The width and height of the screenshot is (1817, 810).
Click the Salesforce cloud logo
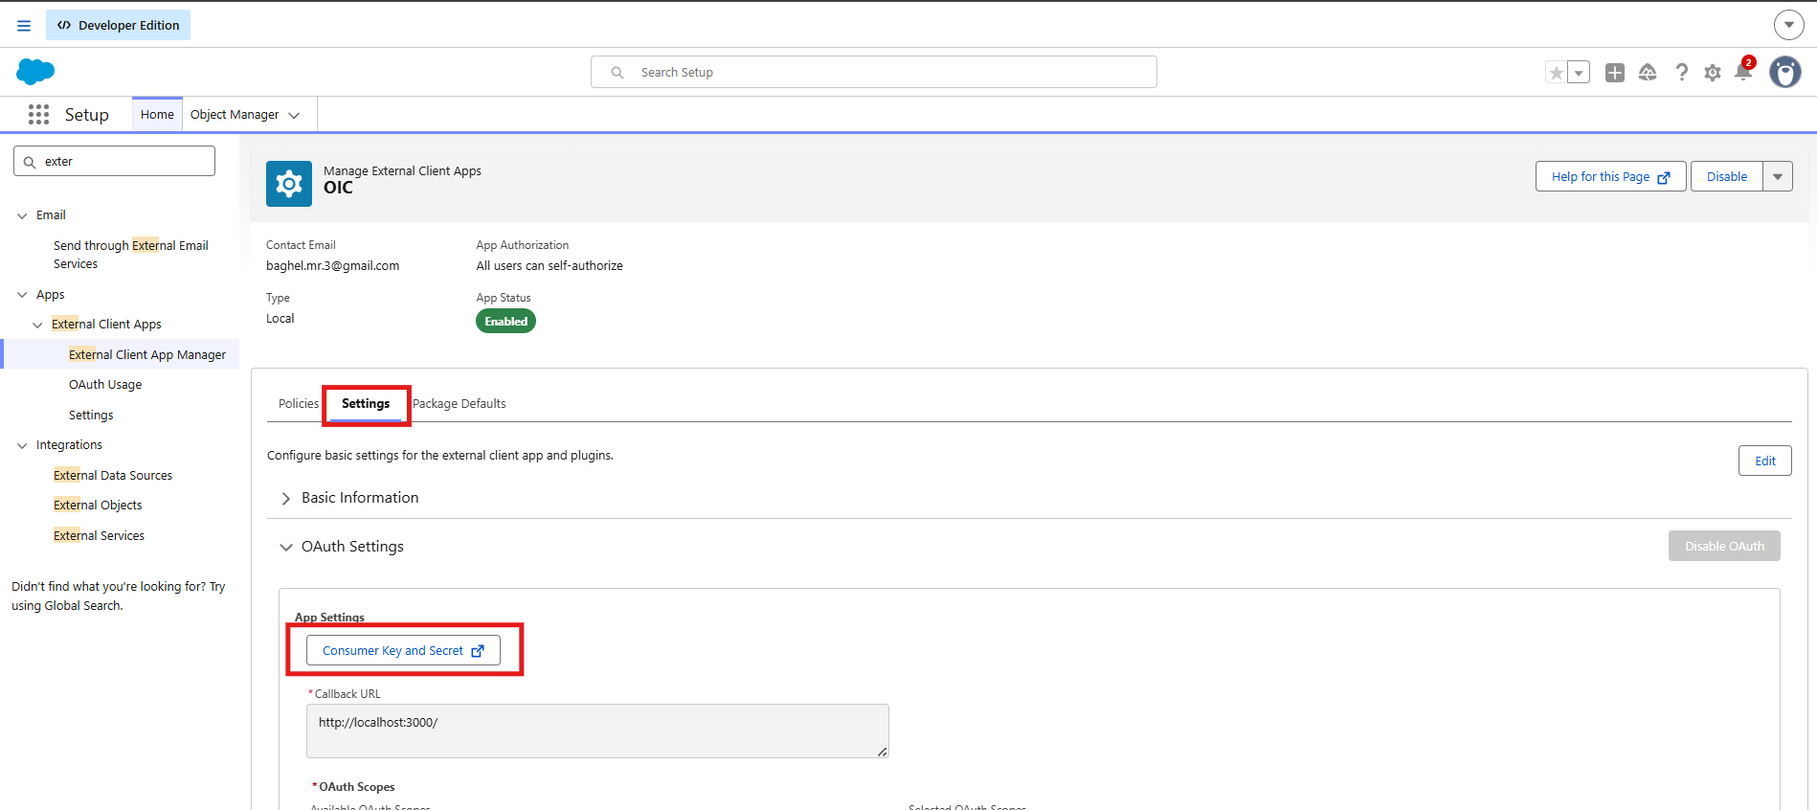click(x=35, y=72)
